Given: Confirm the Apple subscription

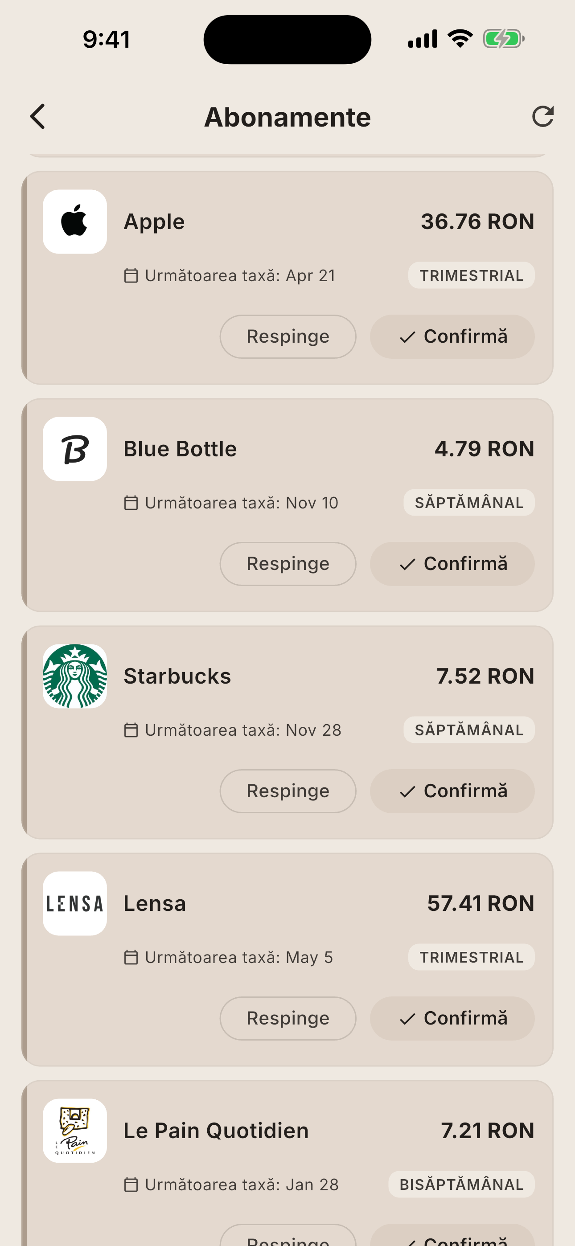Looking at the screenshot, I should click(x=452, y=336).
